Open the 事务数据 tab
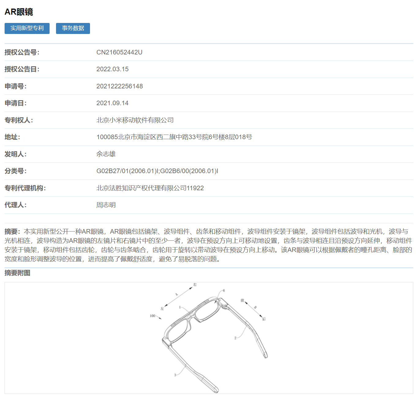Screen dimensions: 416x397 (73, 28)
